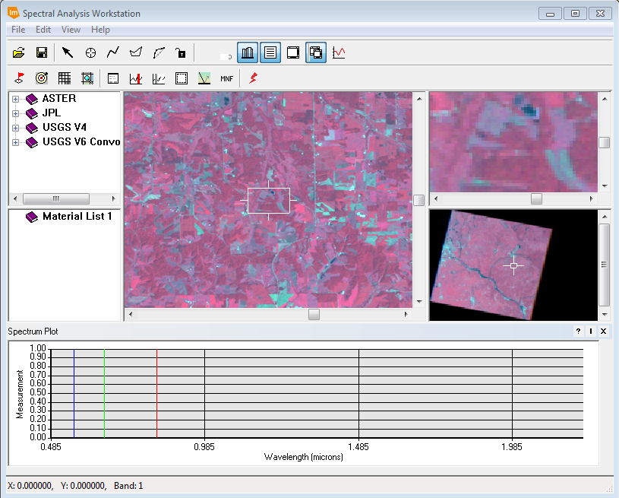Click the chart with red bar icon

coord(136,78)
